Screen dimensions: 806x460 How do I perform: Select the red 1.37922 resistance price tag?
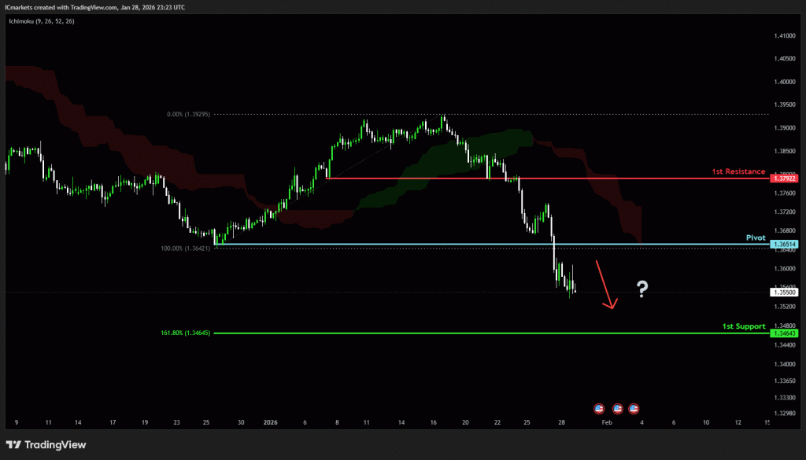pyautogui.click(x=786, y=179)
